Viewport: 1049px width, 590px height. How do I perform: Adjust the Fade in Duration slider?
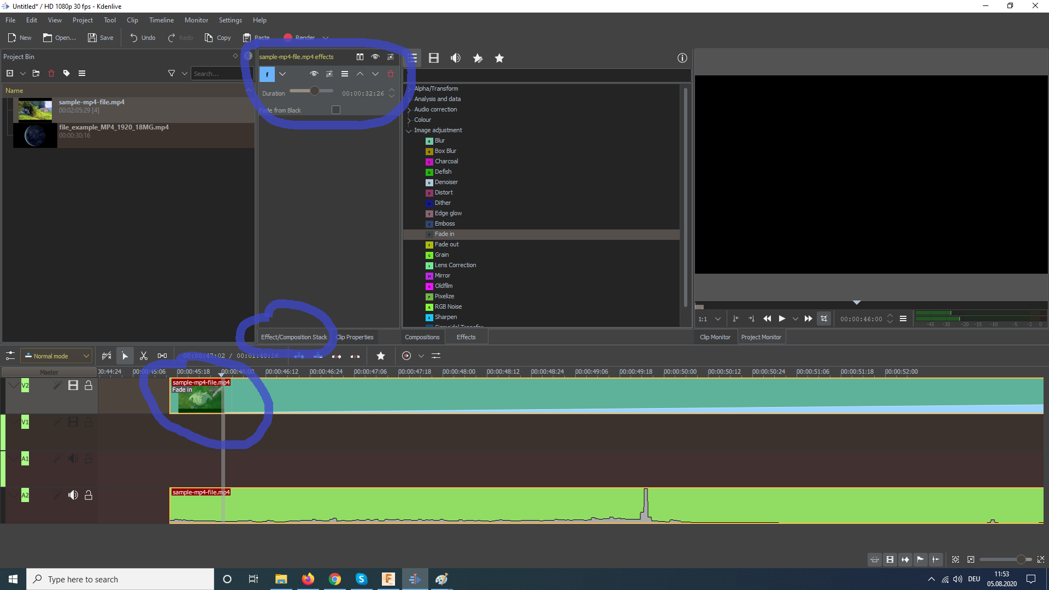[314, 91]
